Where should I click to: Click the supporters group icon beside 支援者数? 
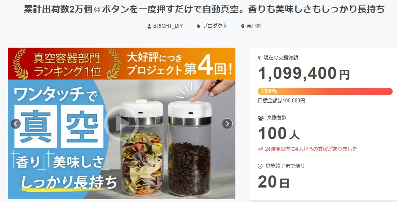coord(260,118)
